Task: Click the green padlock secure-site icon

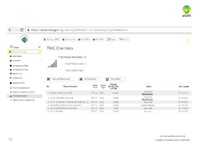Action: [28, 30]
